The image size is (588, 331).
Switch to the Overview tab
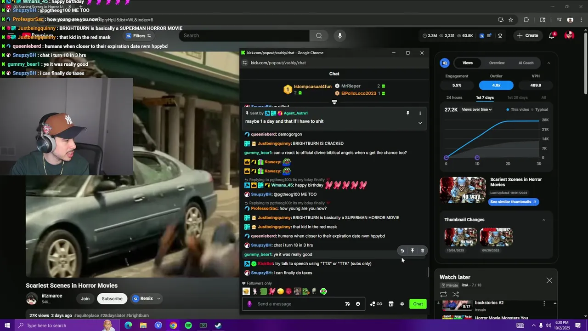tap(497, 63)
